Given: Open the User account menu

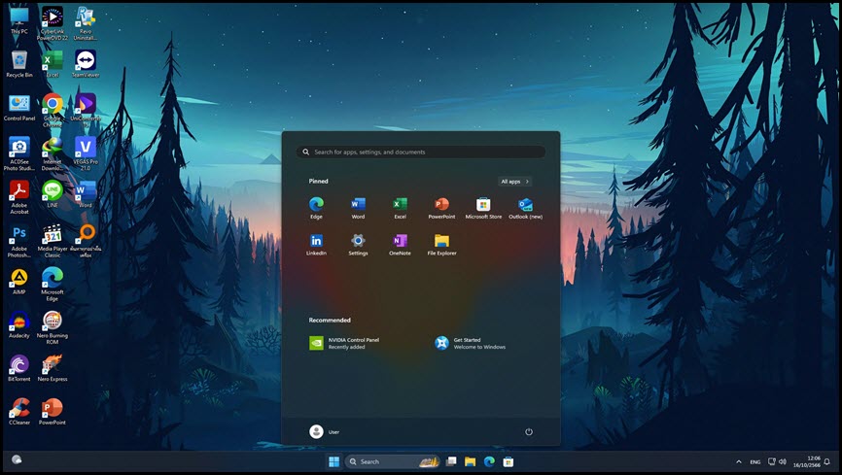Looking at the screenshot, I should [325, 431].
